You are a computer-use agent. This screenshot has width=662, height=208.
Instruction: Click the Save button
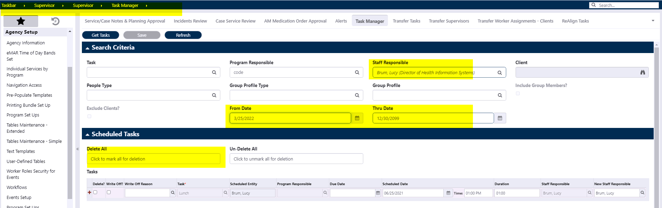pos(142,35)
